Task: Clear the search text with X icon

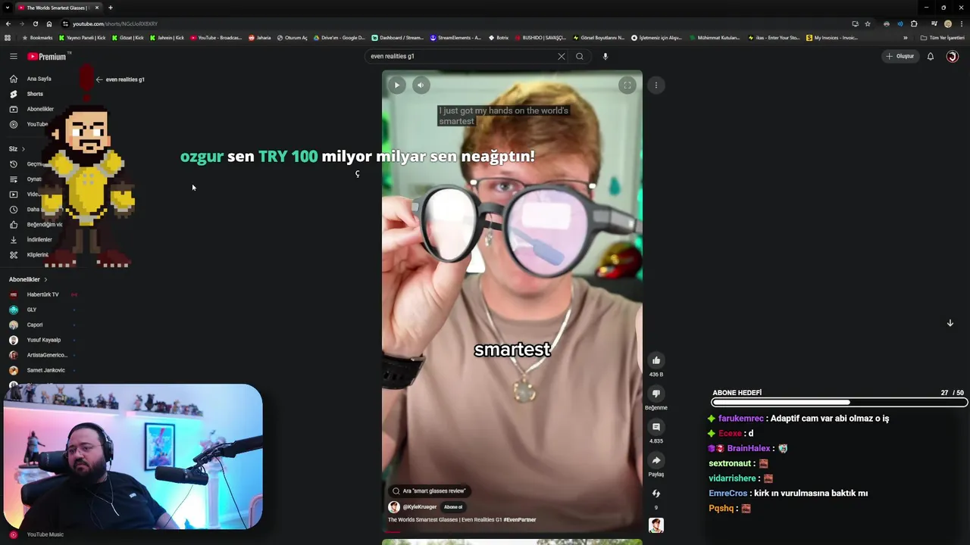Action: click(x=562, y=56)
